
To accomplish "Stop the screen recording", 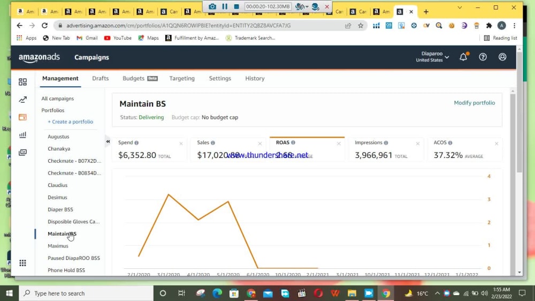I will pyautogui.click(x=236, y=6).
